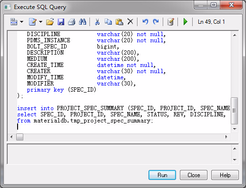Expand the Edit With dropdown arrow
The height and width of the screenshot is (188, 246).
click(x=41, y=22)
